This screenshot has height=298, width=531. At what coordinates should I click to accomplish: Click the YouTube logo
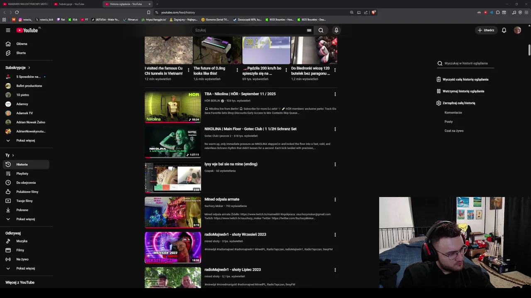pos(27,30)
